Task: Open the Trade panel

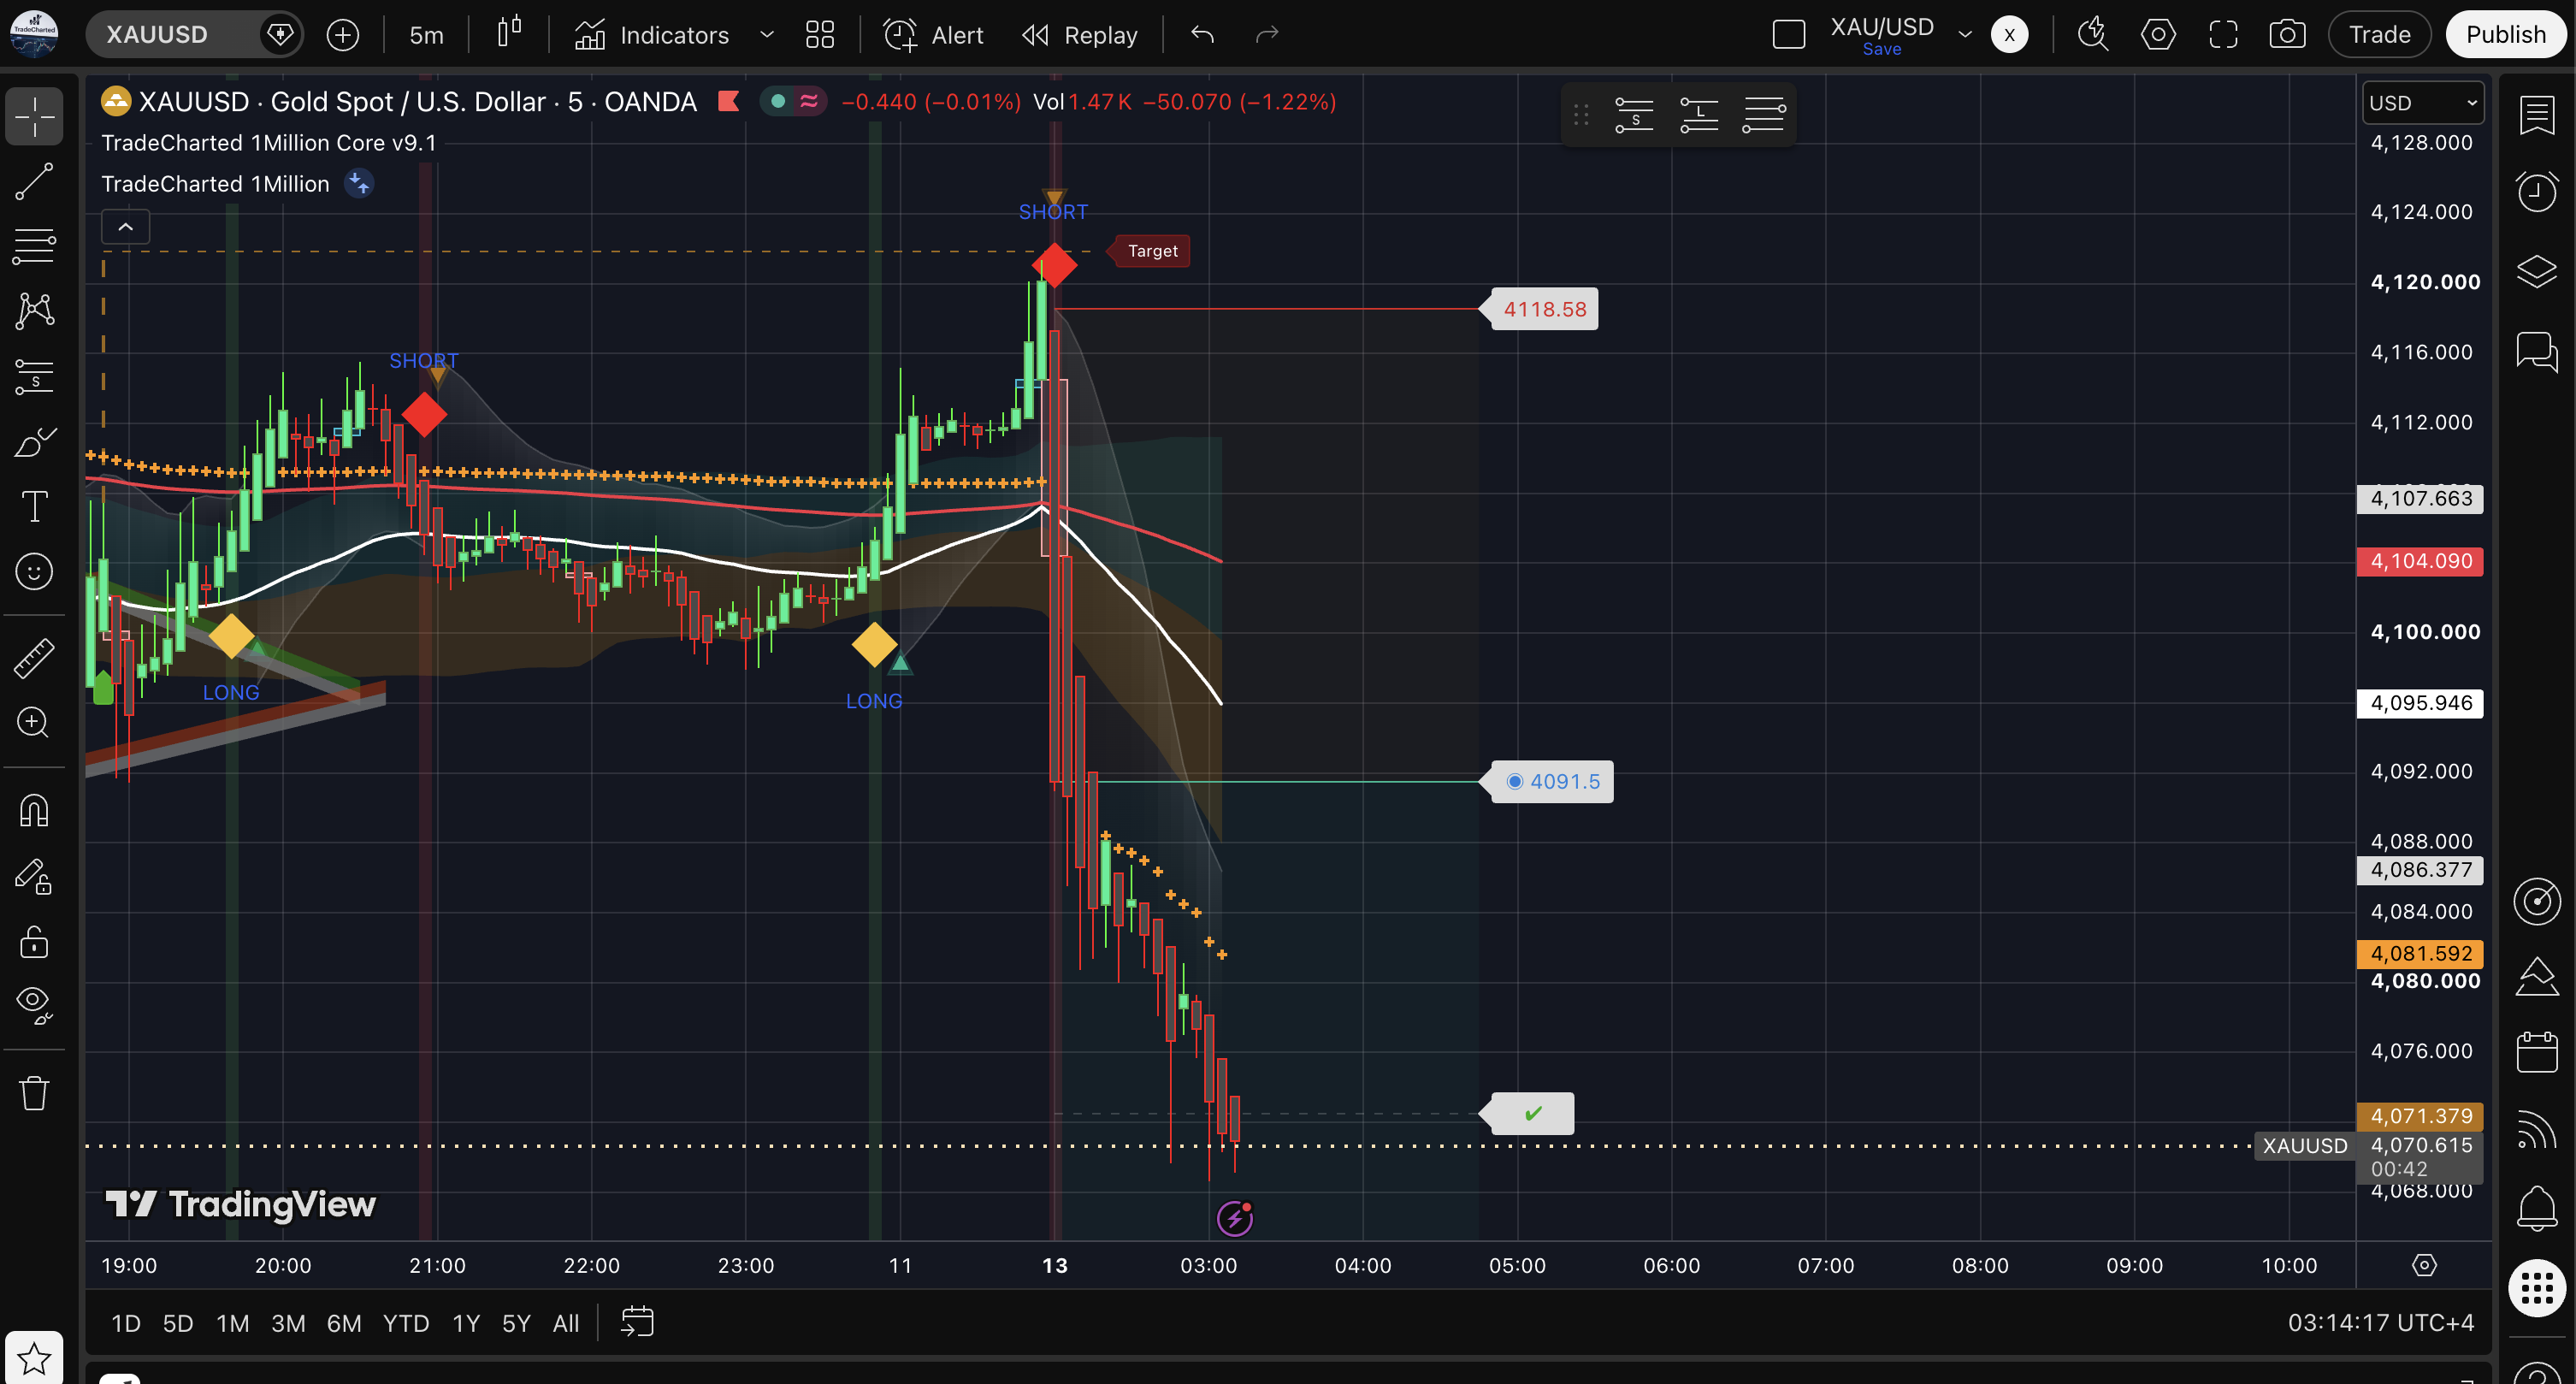Action: click(x=2379, y=35)
